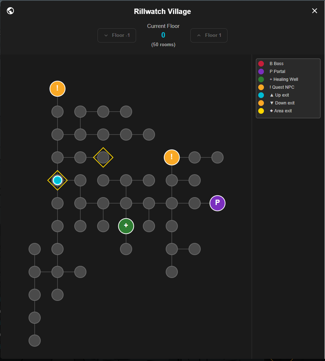Click the red Boss legend dot

coord(261,64)
